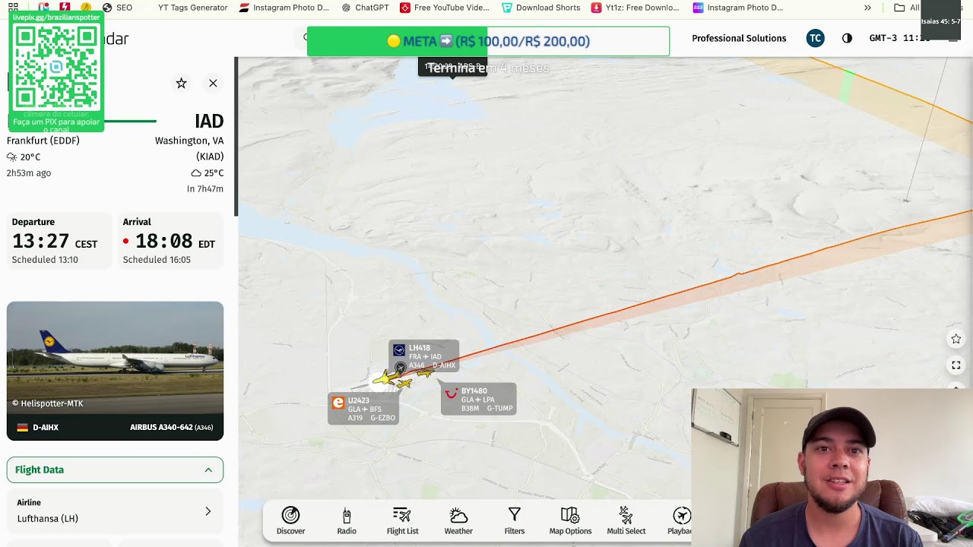Expand the Airline Lufthansa (LH) row
The height and width of the screenshot is (547, 973).
point(115,511)
